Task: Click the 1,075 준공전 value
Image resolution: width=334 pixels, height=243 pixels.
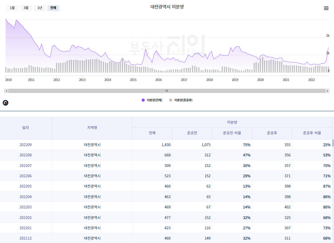Action: point(206,145)
